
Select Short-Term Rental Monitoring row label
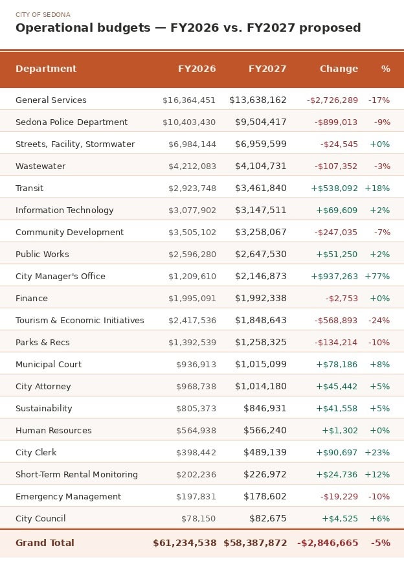(x=76, y=474)
